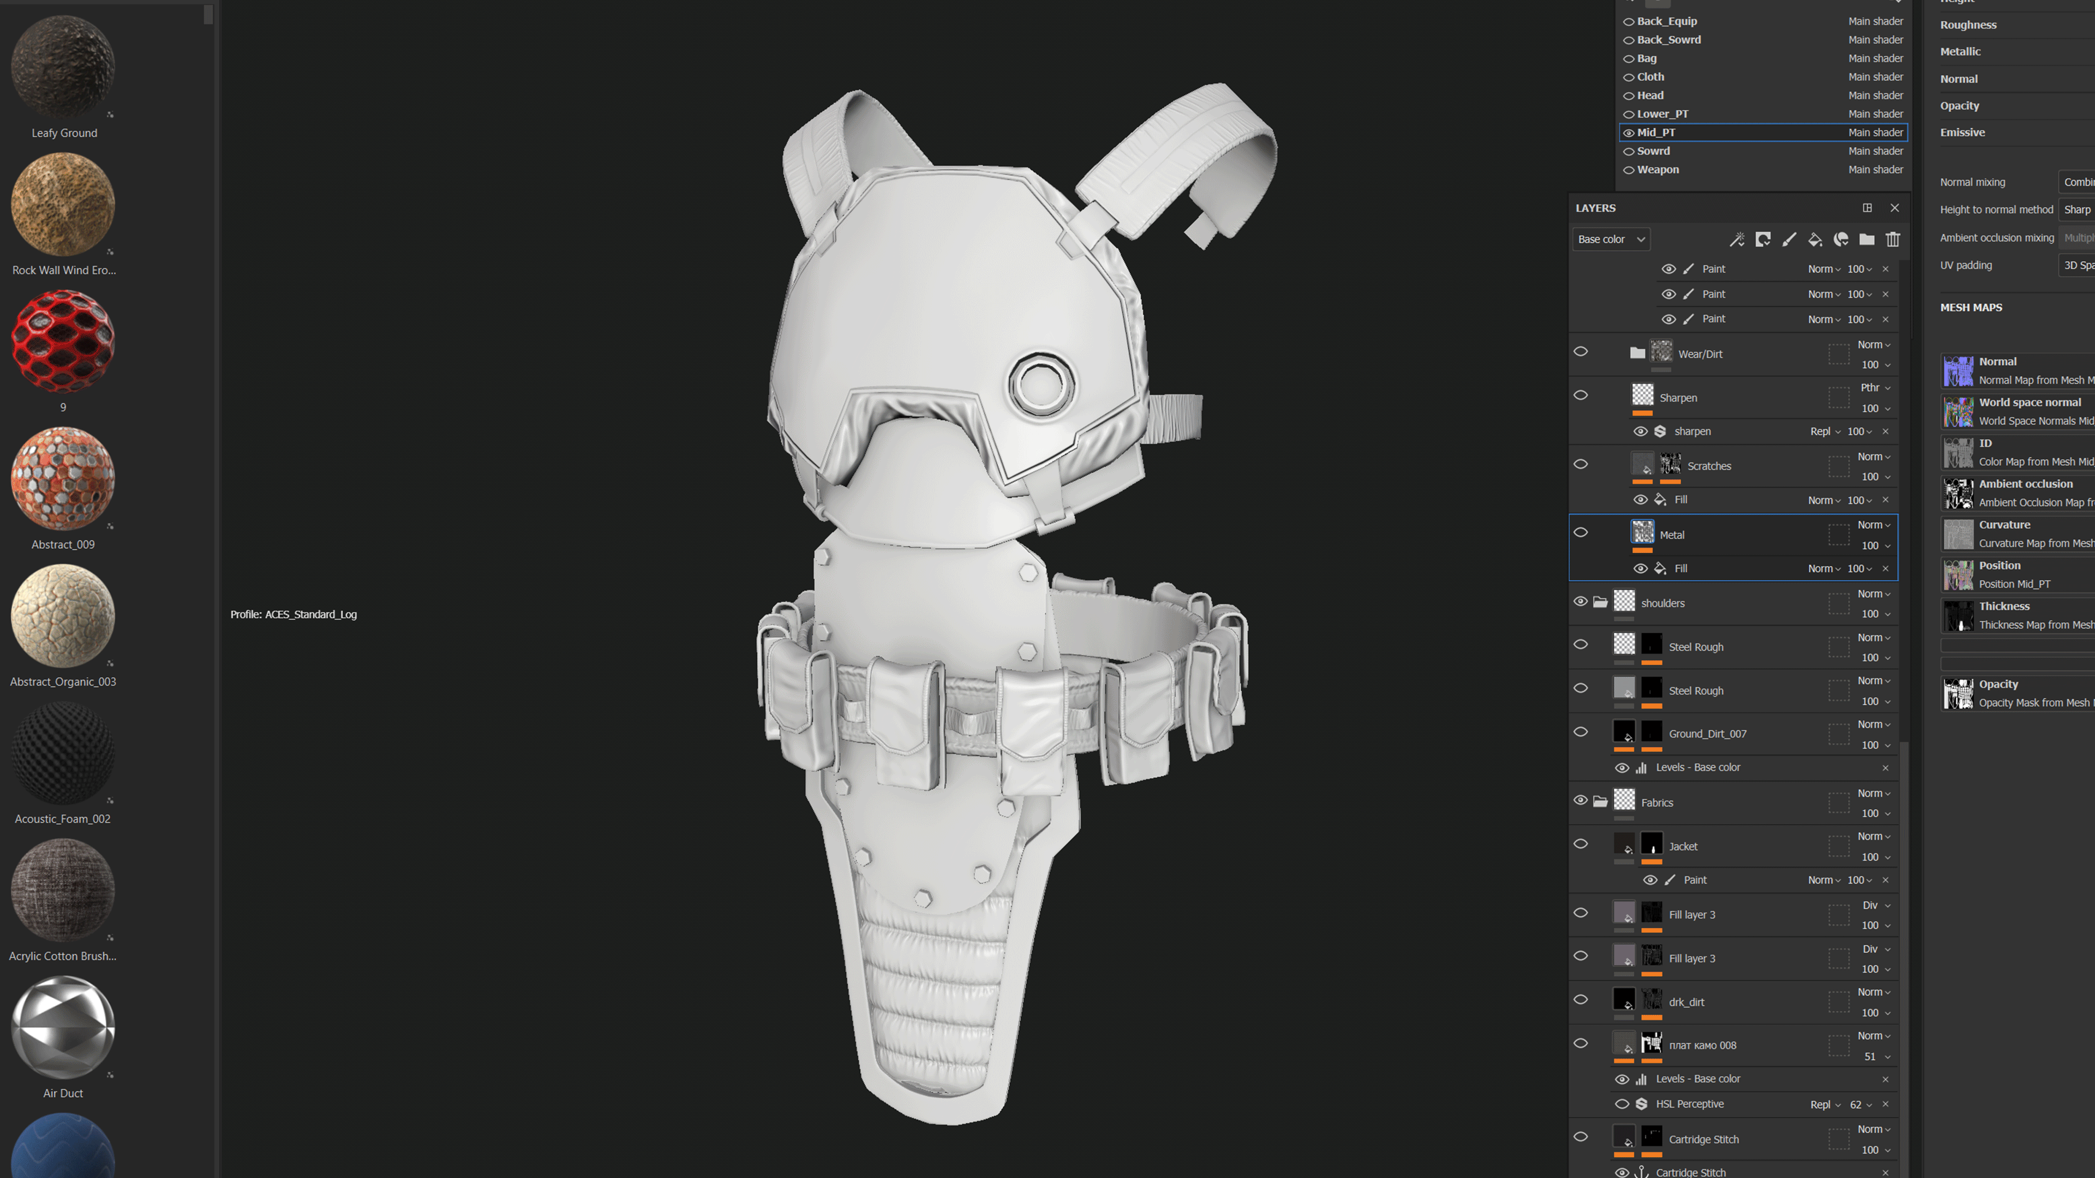This screenshot has width=2095, height=1178.
Task: Add a fill layer
Action: click(1815, 239)
